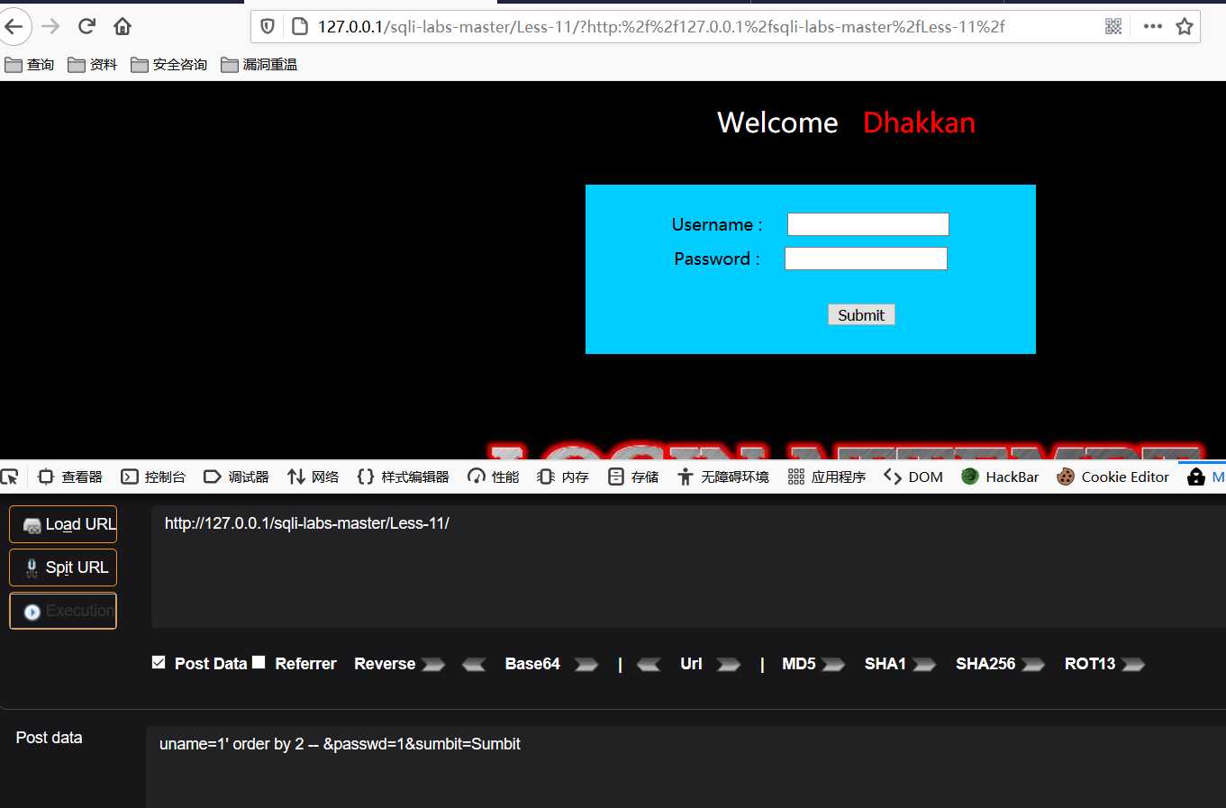
Task: Generate QR code for this page
Action: (1113, 26)
